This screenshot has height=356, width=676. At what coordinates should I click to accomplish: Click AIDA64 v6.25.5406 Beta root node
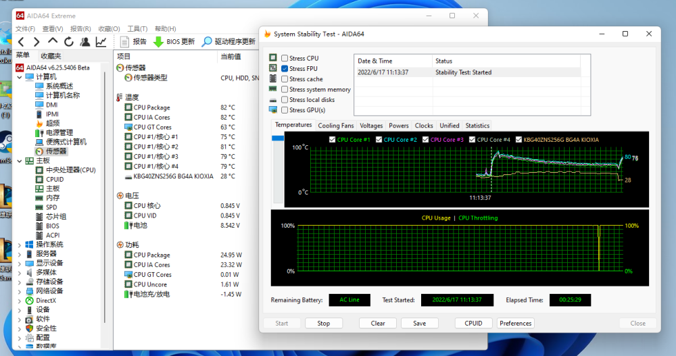(x=53, y=68)
